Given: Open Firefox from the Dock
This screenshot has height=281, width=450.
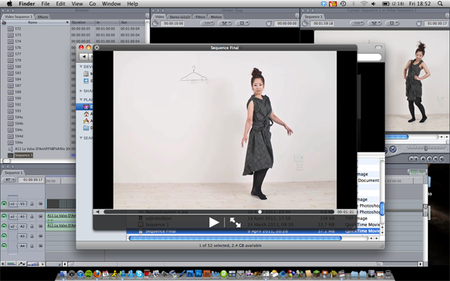Looking at the screenshot, I should click(97, 274).
